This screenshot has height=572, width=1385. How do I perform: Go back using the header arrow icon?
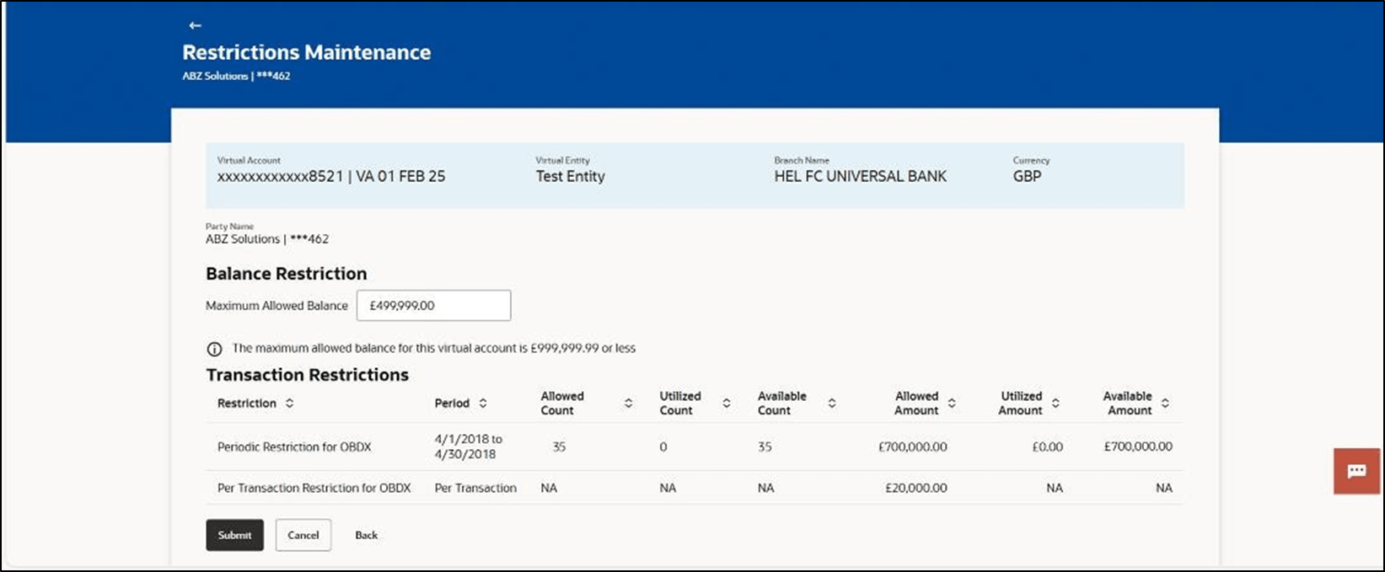click(195, 25)
